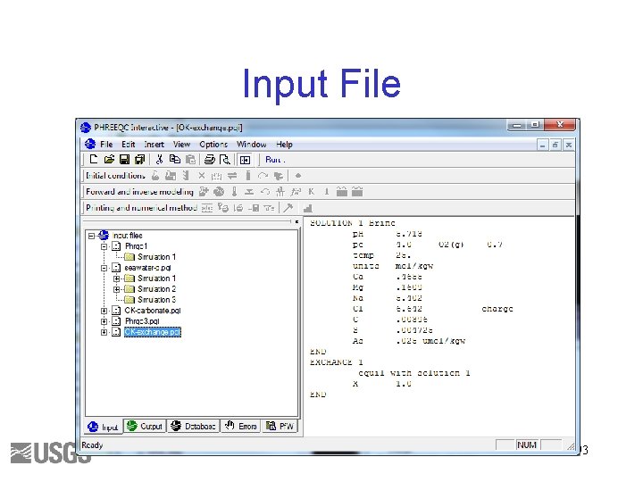Click the floppy-disk icon in the Printing toolbar
The width and height of the screenshot is (643, 482).
pyautogui.click(x=254, y=208)
